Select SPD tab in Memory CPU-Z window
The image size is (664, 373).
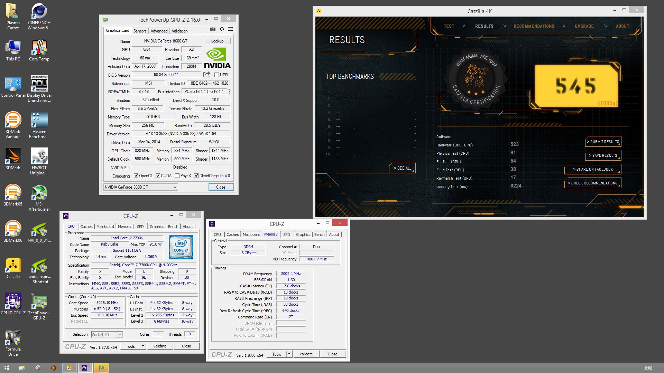pyautogui.click(x=286, y=235)
